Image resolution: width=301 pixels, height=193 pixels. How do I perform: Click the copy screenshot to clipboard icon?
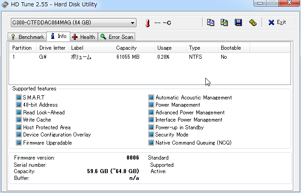[x=224, y=23]
